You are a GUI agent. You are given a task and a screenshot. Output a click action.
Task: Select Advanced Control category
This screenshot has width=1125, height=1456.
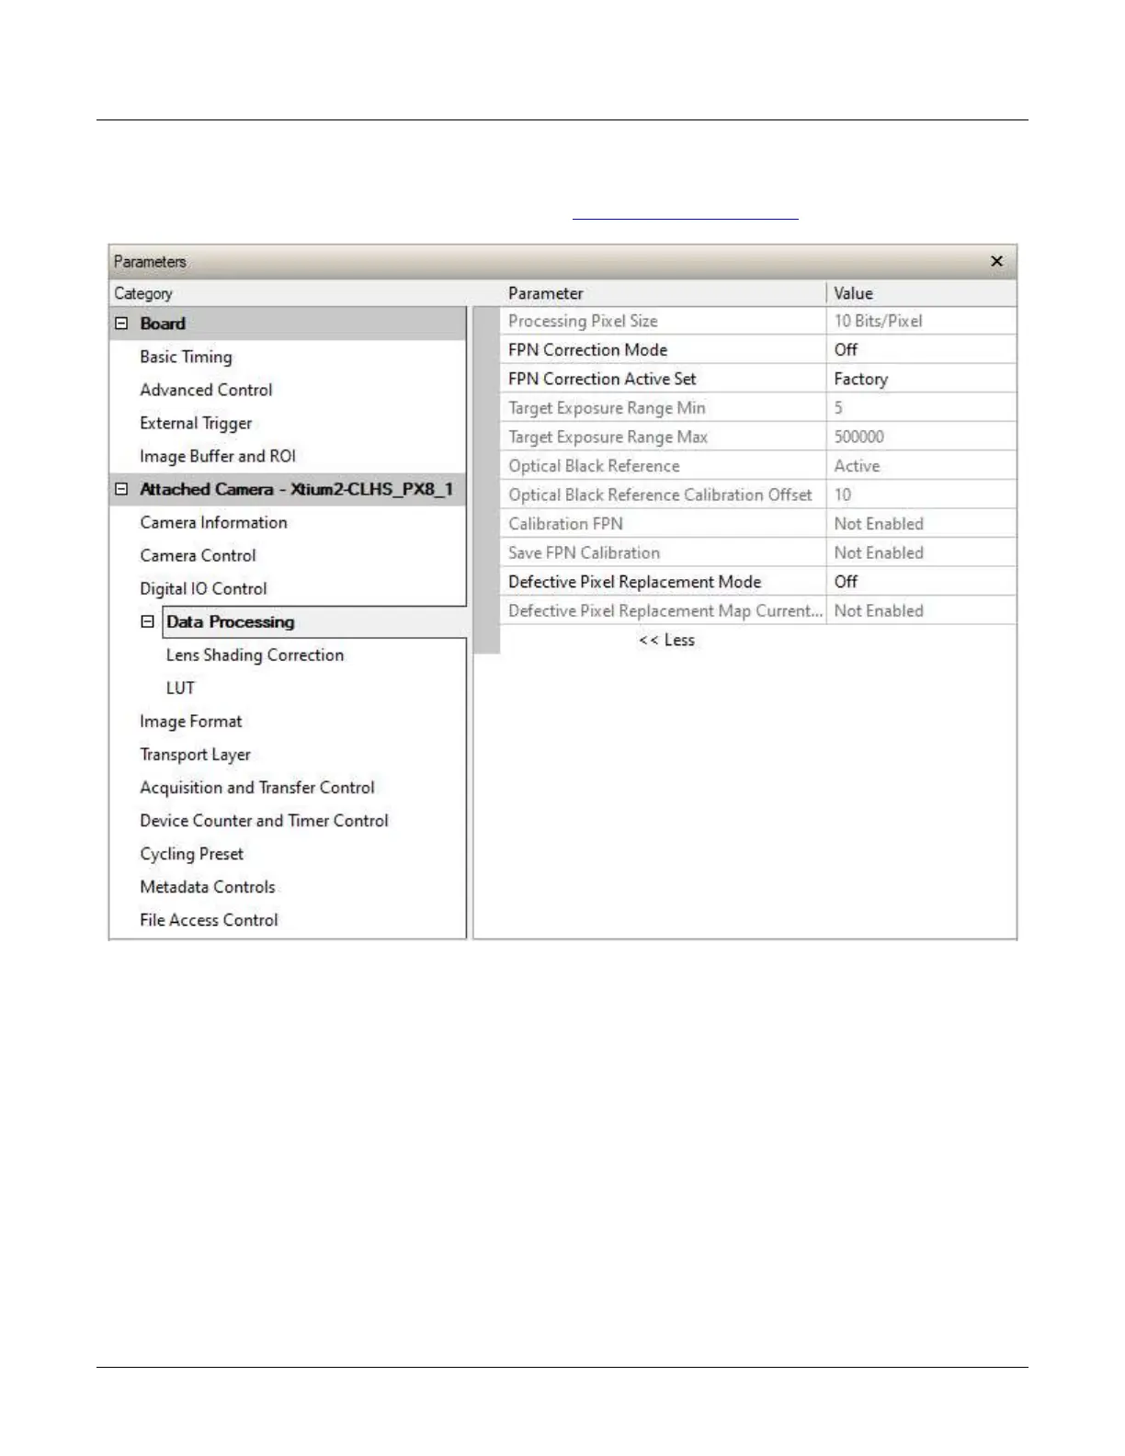[206, 390]
